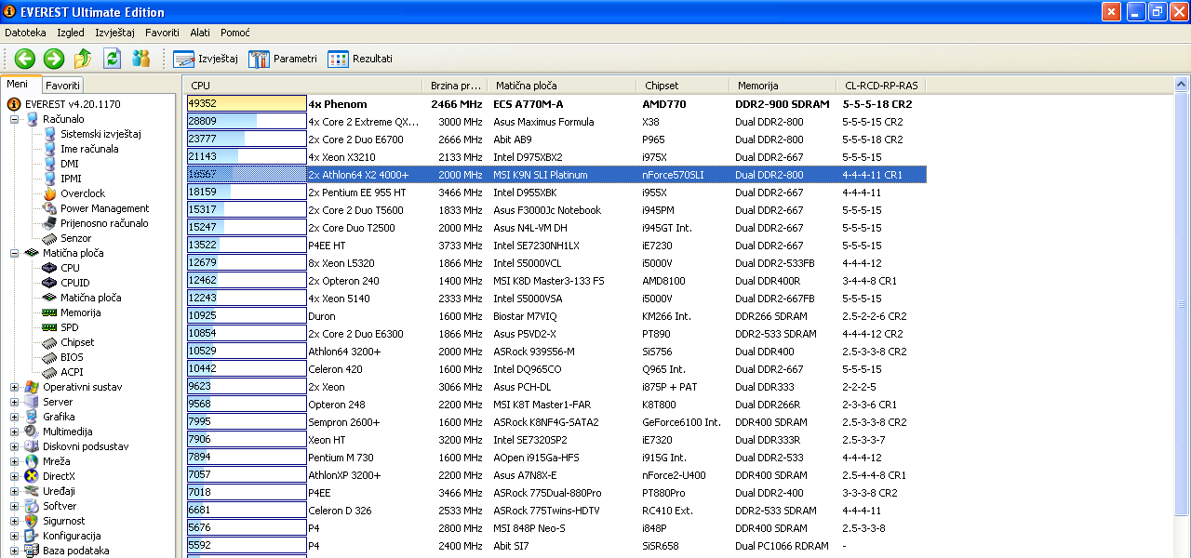This screenshot has width=1191, height=558.
Task: Click the Izvještaj toolbar button
Action: click(207, 59)
